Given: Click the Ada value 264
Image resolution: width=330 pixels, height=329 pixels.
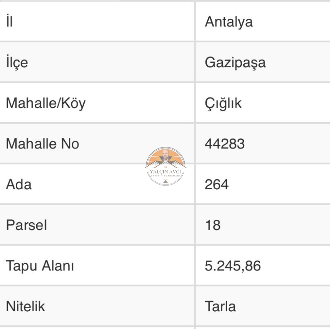Looking at the screenshot, I should tap(217, 184).
